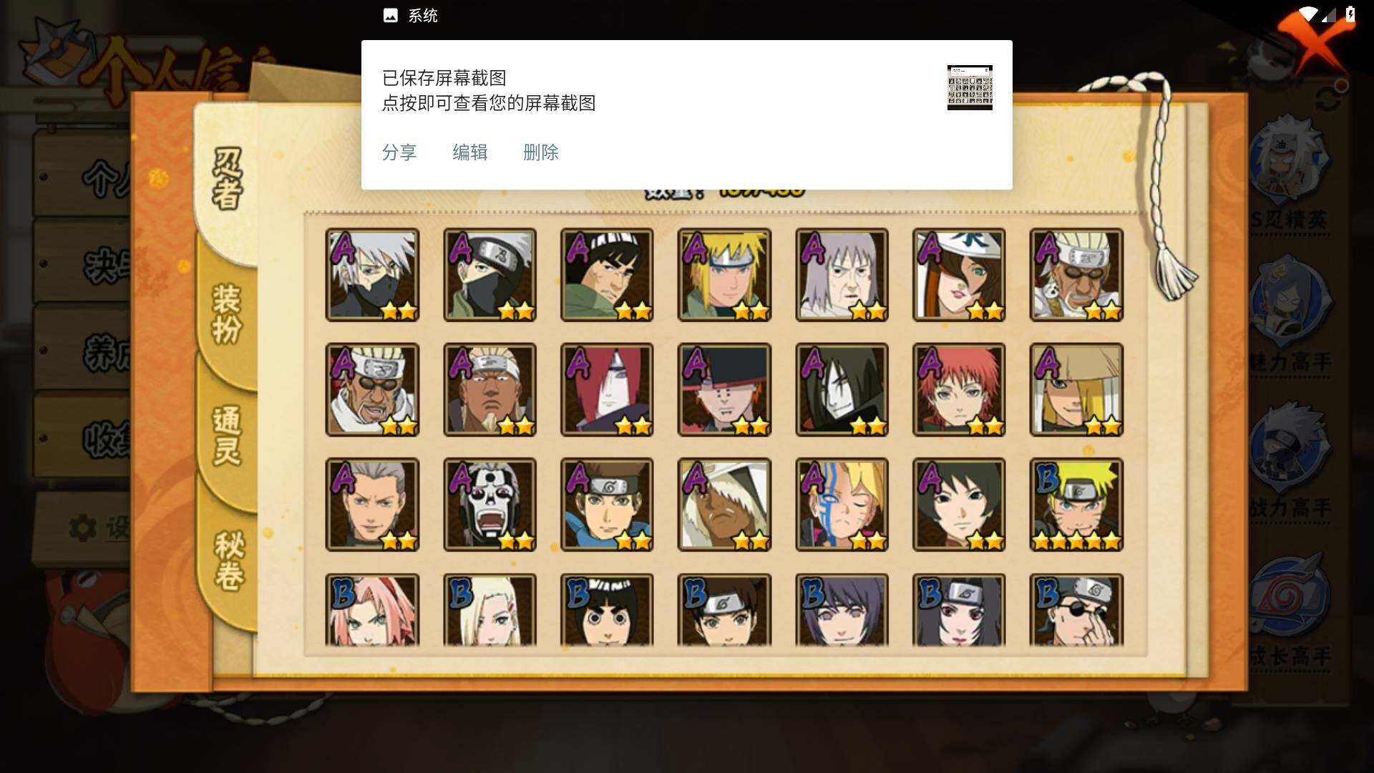Choose the red-haired Sasori ninja portrait
The height and width of the screenshot is (773, 1374).
(959, 390)
